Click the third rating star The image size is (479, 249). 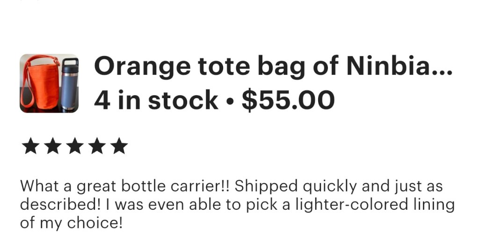(75, 146)
